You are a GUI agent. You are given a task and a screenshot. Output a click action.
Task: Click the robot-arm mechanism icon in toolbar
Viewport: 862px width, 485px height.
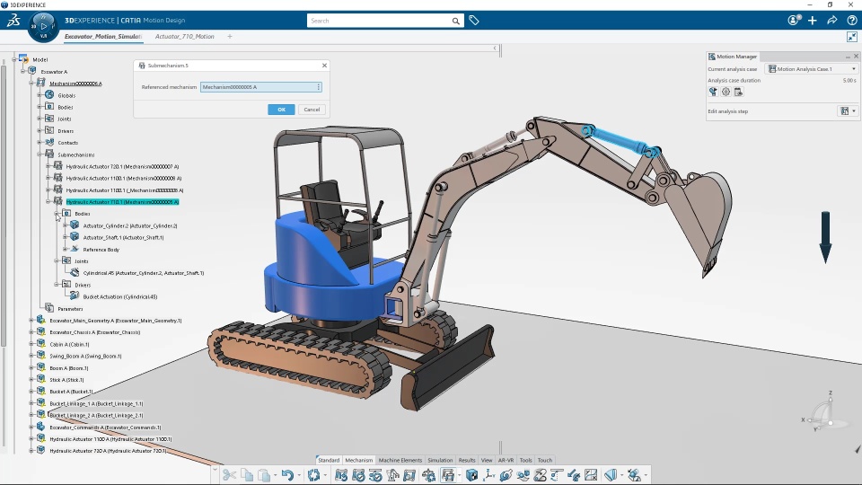[393, 475]
